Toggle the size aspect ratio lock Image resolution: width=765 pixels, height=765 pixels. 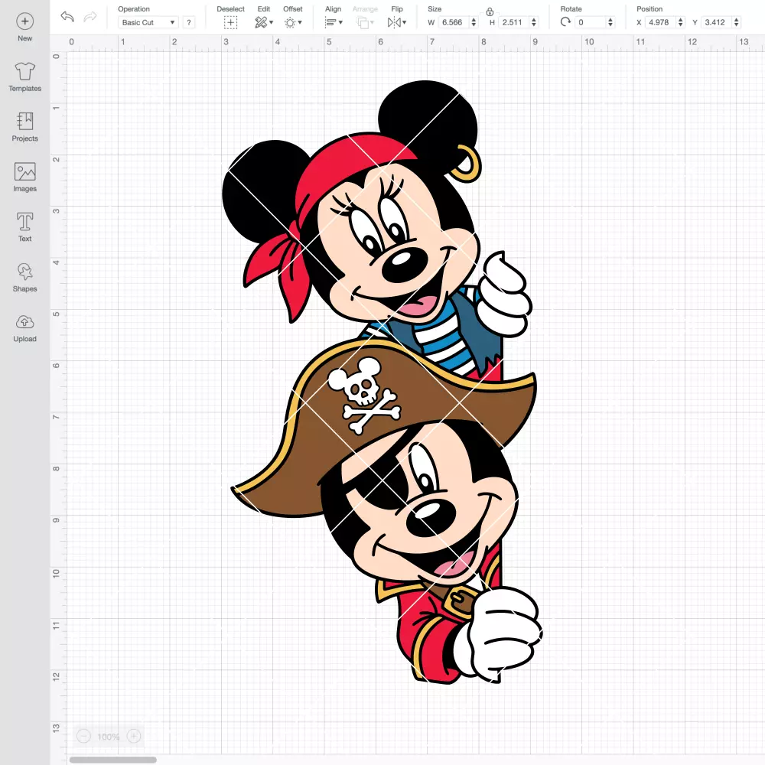(490, 11)
